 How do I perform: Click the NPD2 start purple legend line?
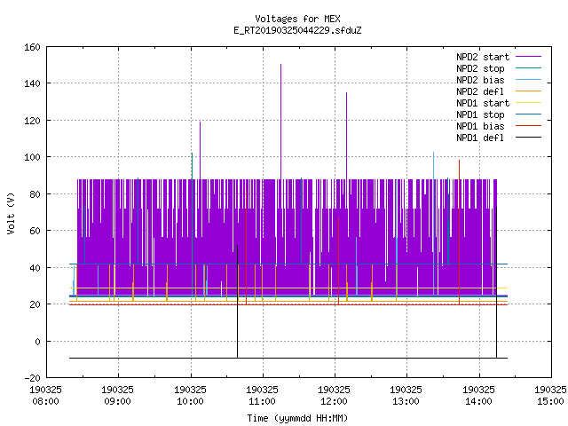pyautogui.click(x=528, y=57)
